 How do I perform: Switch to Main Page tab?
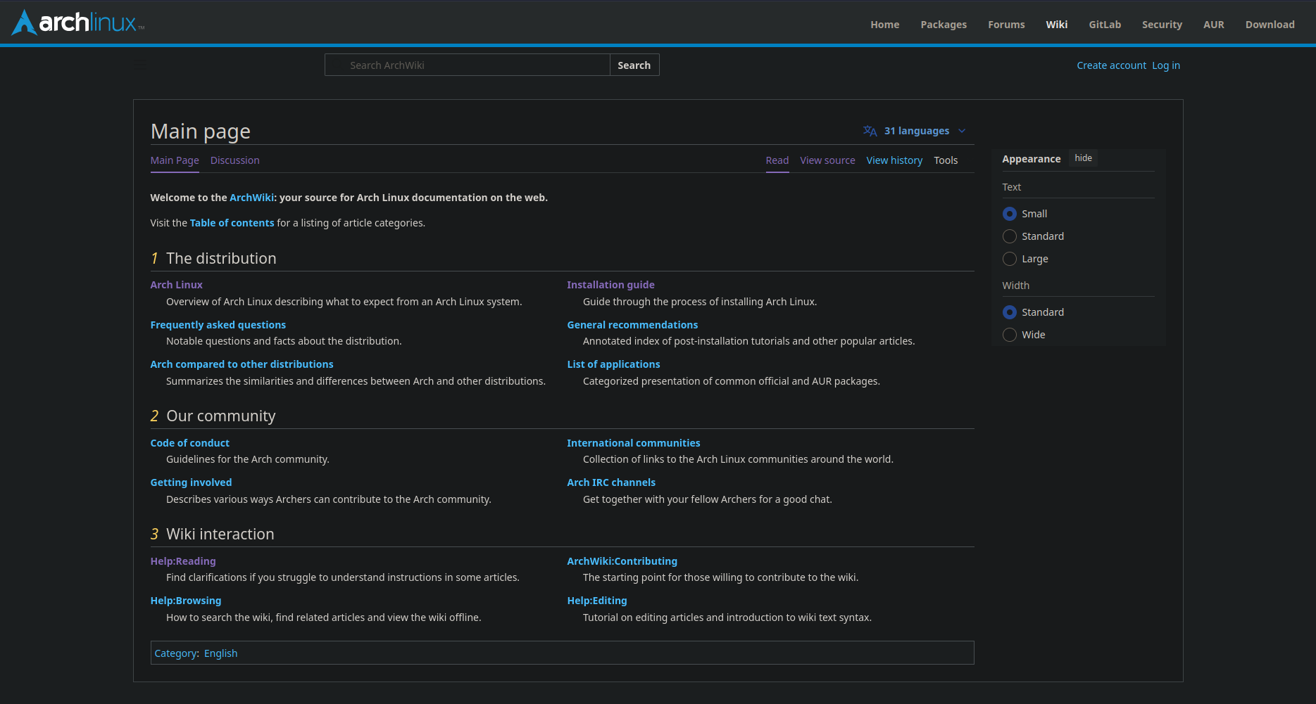[x=175, y=160]
